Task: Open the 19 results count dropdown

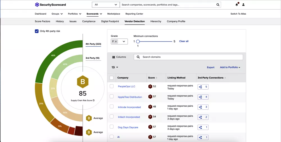Action: (115, 67)
